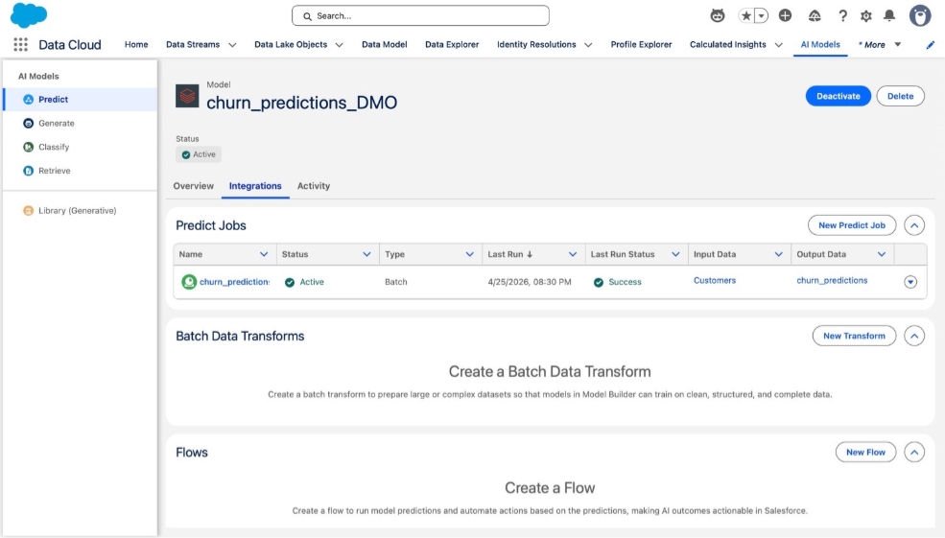Image resolution: width=945 pixels, height=538 pixels.
Task: Open the Last Run Status column dropdown
Action: click(675, 254)
